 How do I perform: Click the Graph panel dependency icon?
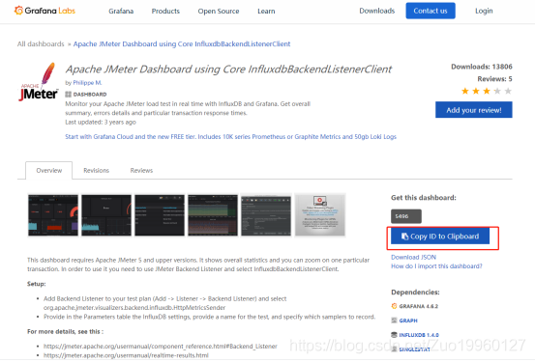point(394,321)
